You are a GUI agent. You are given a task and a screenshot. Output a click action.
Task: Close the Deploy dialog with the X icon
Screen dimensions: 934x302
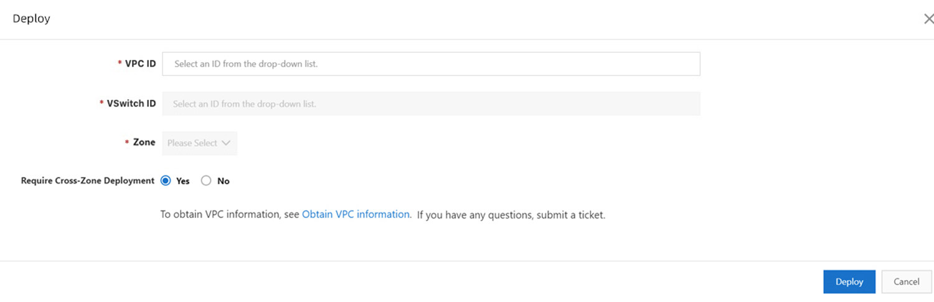[x=928, y=19]
